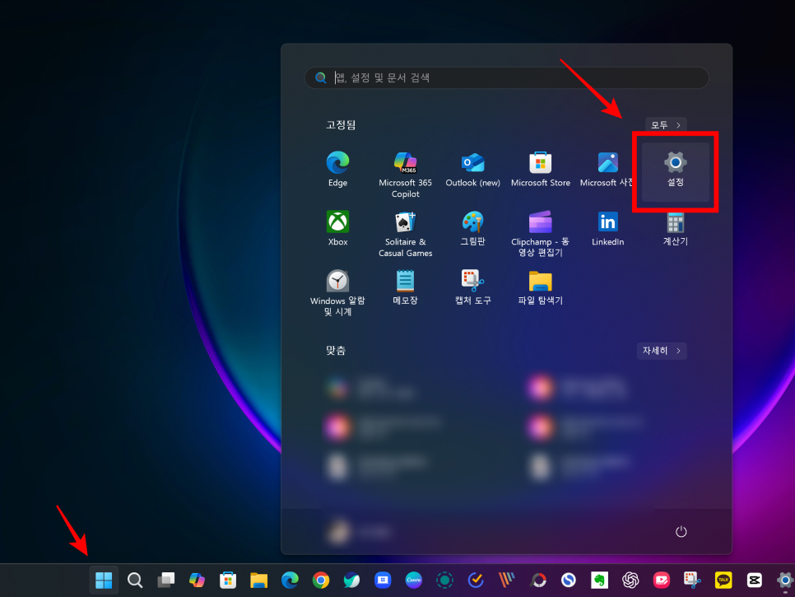Open Microsoft Store icon on taskbar
Screen dimensions: 795x597
click(x=228, y=580)
